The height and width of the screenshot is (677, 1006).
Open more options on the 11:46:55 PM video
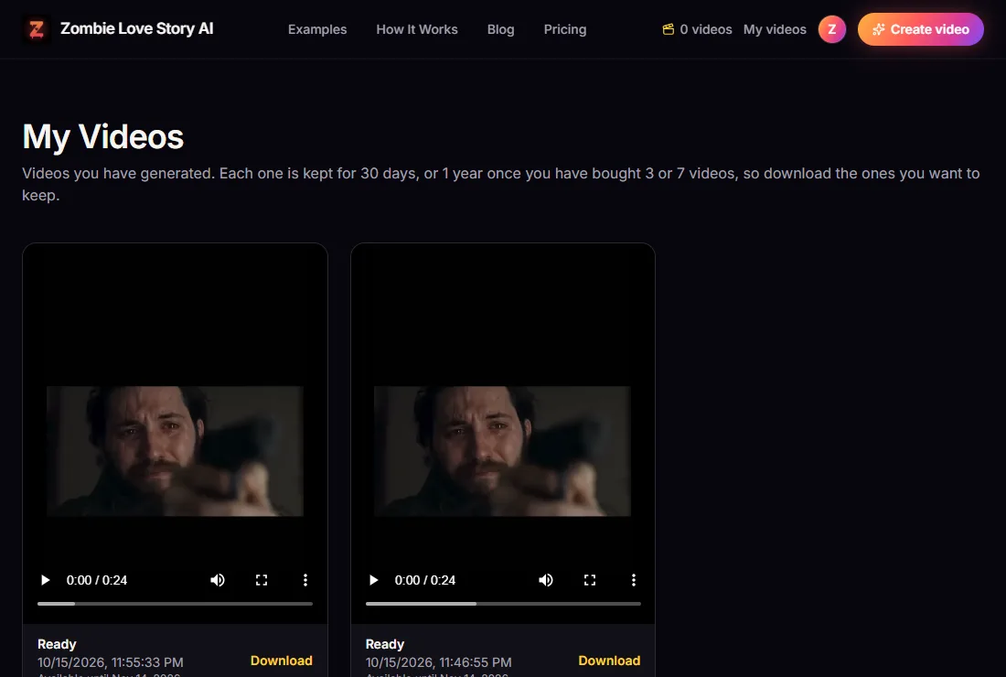634,580
